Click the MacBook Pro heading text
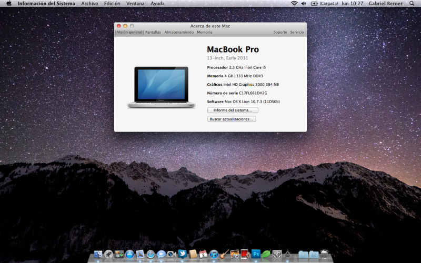Screen dimensions: 421x263 (x=233, y=49)
